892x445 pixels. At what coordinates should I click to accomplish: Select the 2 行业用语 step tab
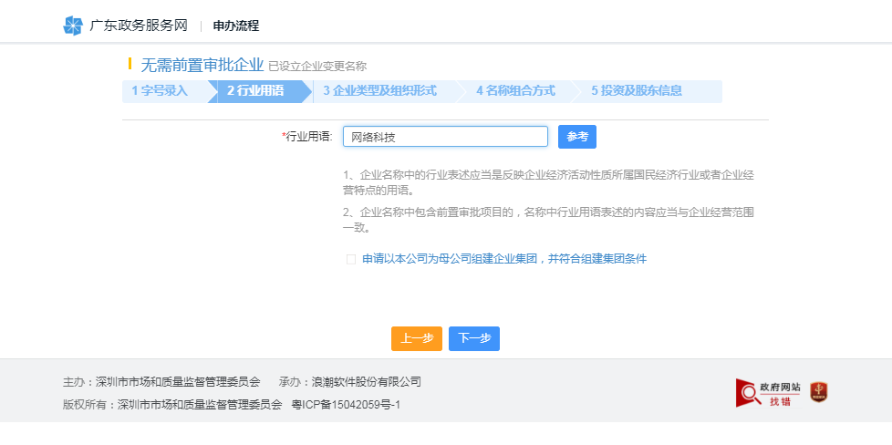(x=255, y=91)
